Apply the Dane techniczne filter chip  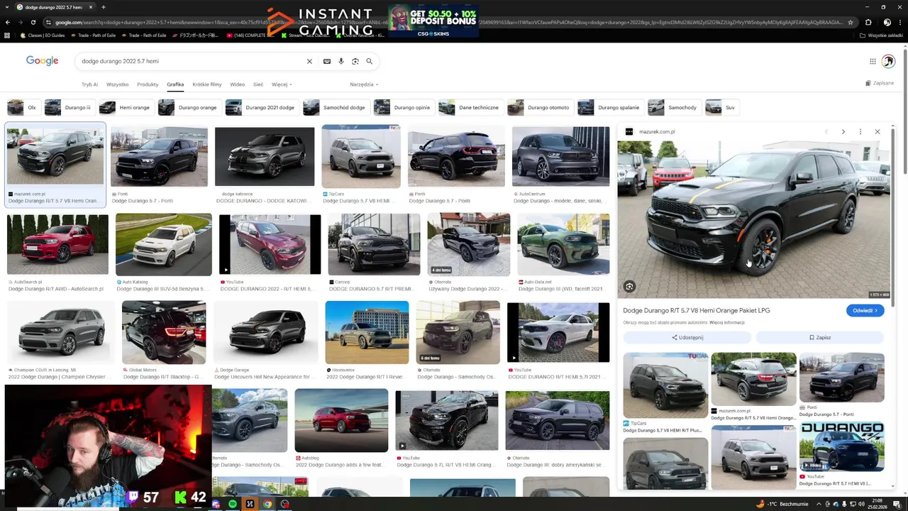470,107
